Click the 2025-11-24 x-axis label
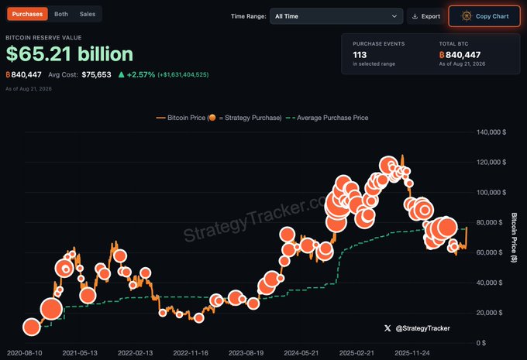527x360 pixels. pos(412,353)
